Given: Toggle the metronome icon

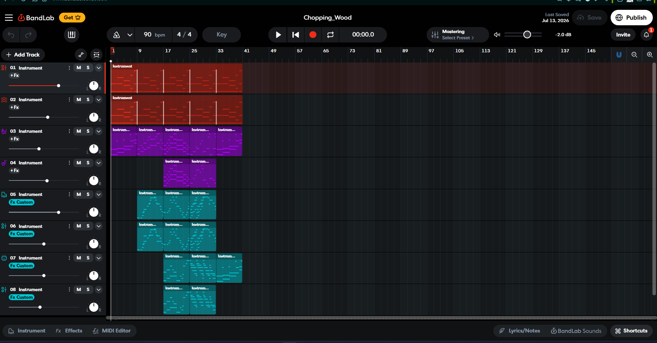Looking at the screenshot, I should coord(117,35).
